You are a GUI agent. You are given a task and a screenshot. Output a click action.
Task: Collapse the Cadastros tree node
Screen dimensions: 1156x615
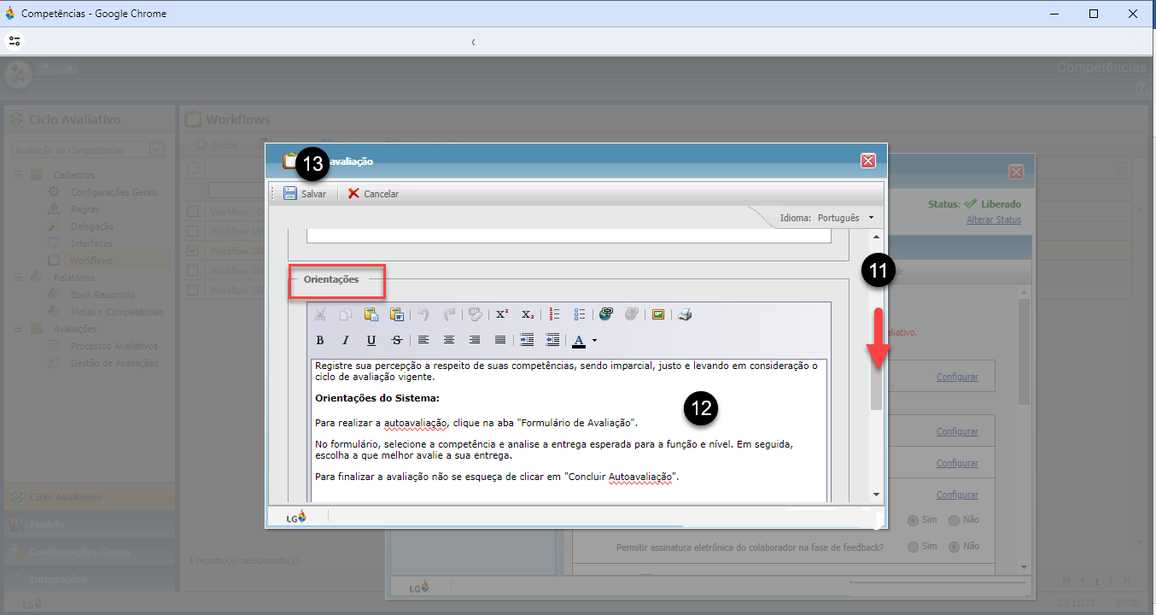point(18,175)
